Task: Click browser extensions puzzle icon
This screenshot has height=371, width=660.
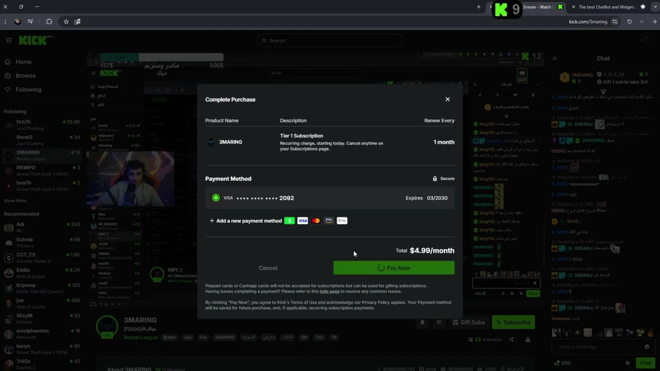Action: [49, 22]
